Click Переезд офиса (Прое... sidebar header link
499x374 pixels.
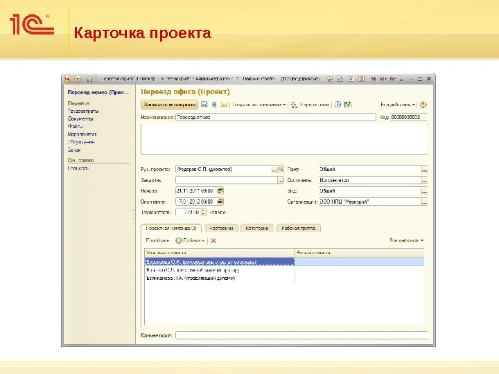tap(98, 93)
